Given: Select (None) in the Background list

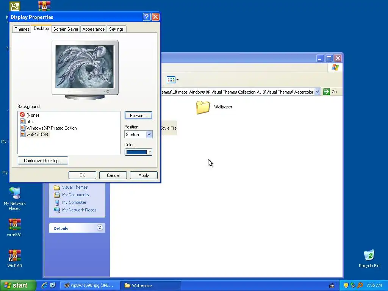Looking at the screenshot, I should click(x=33, y=115).
